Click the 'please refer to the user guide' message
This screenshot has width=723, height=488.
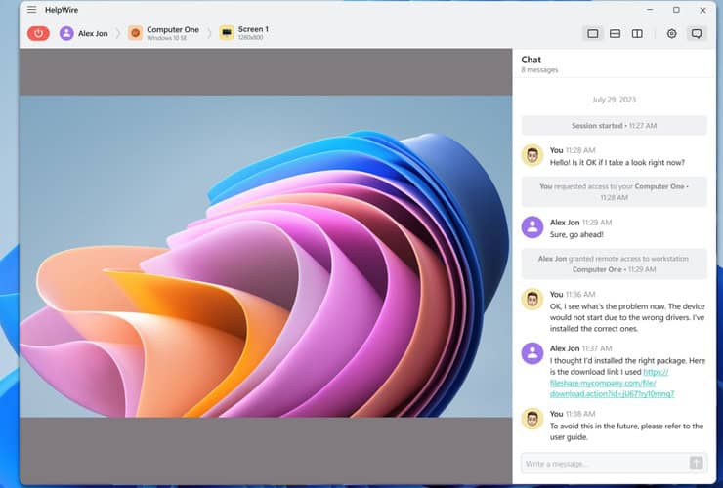tap(626, 431)
